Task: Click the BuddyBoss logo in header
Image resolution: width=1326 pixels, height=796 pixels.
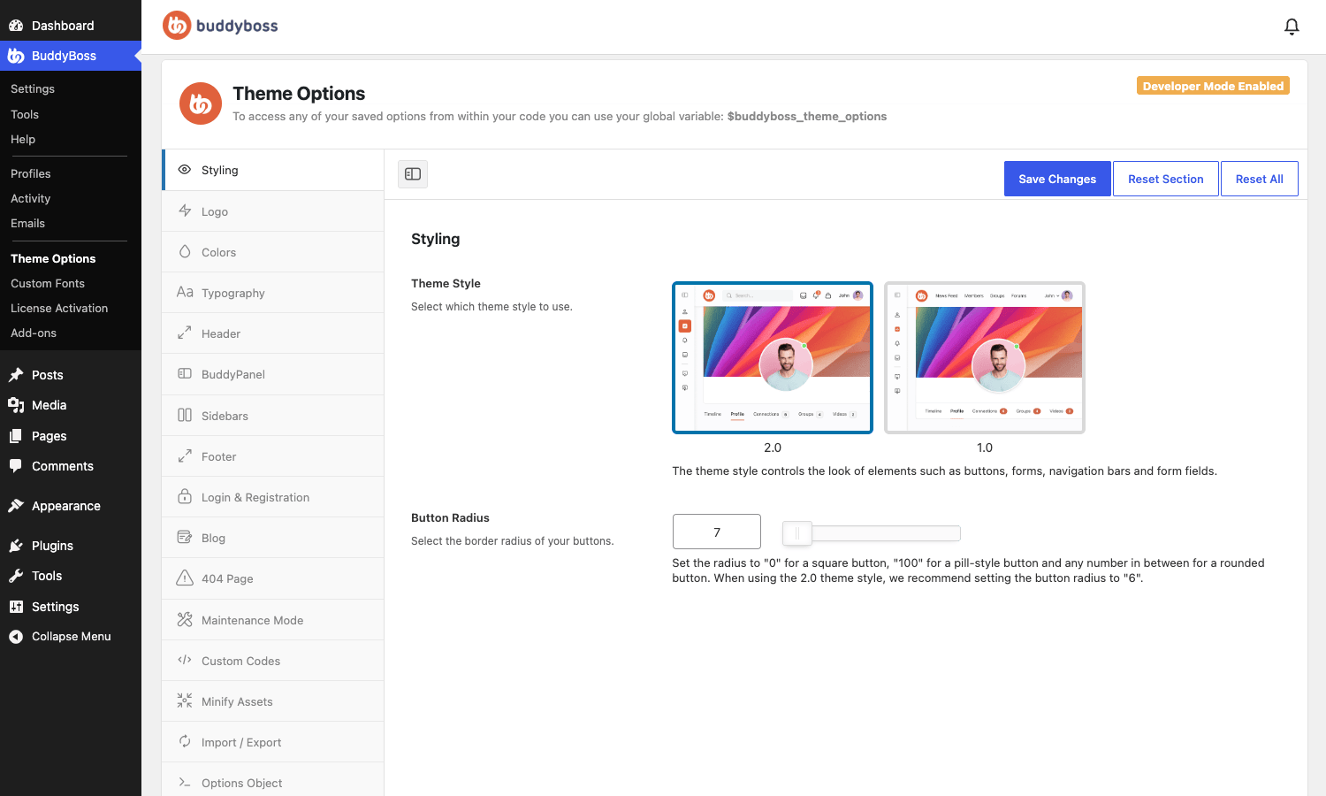Action: click(x=220, y=26)
